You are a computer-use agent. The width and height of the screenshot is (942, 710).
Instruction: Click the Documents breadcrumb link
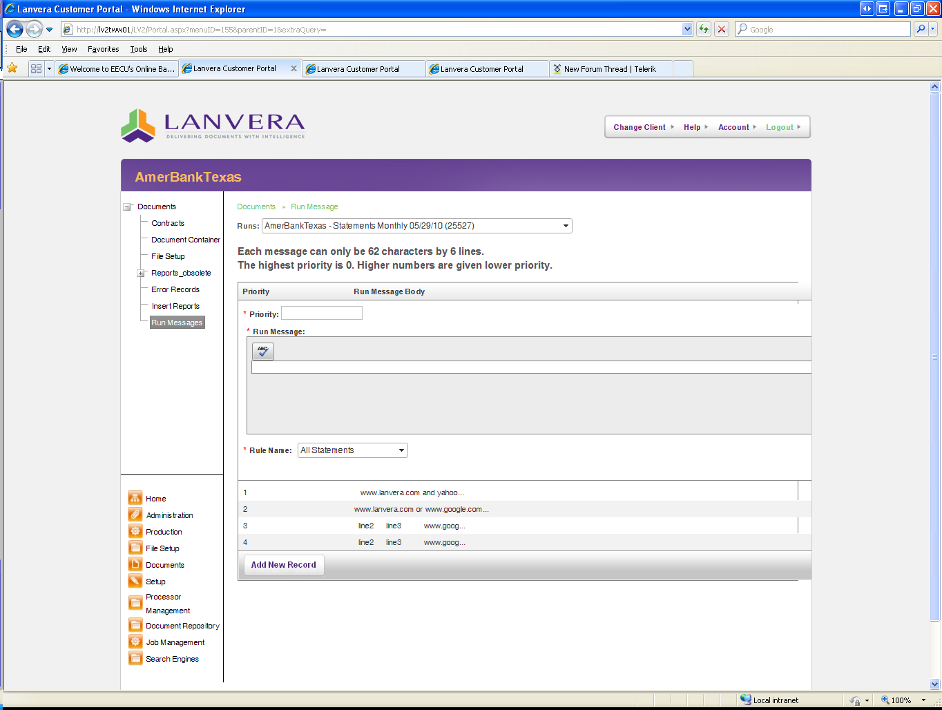coord(256,207)
